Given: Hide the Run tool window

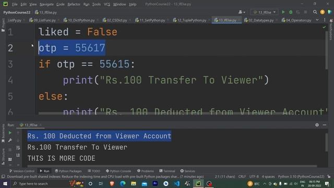Looking at the screenshot, I should 325,125.
